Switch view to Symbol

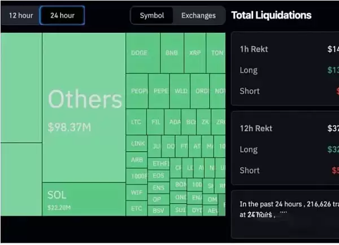pos(152,15)
